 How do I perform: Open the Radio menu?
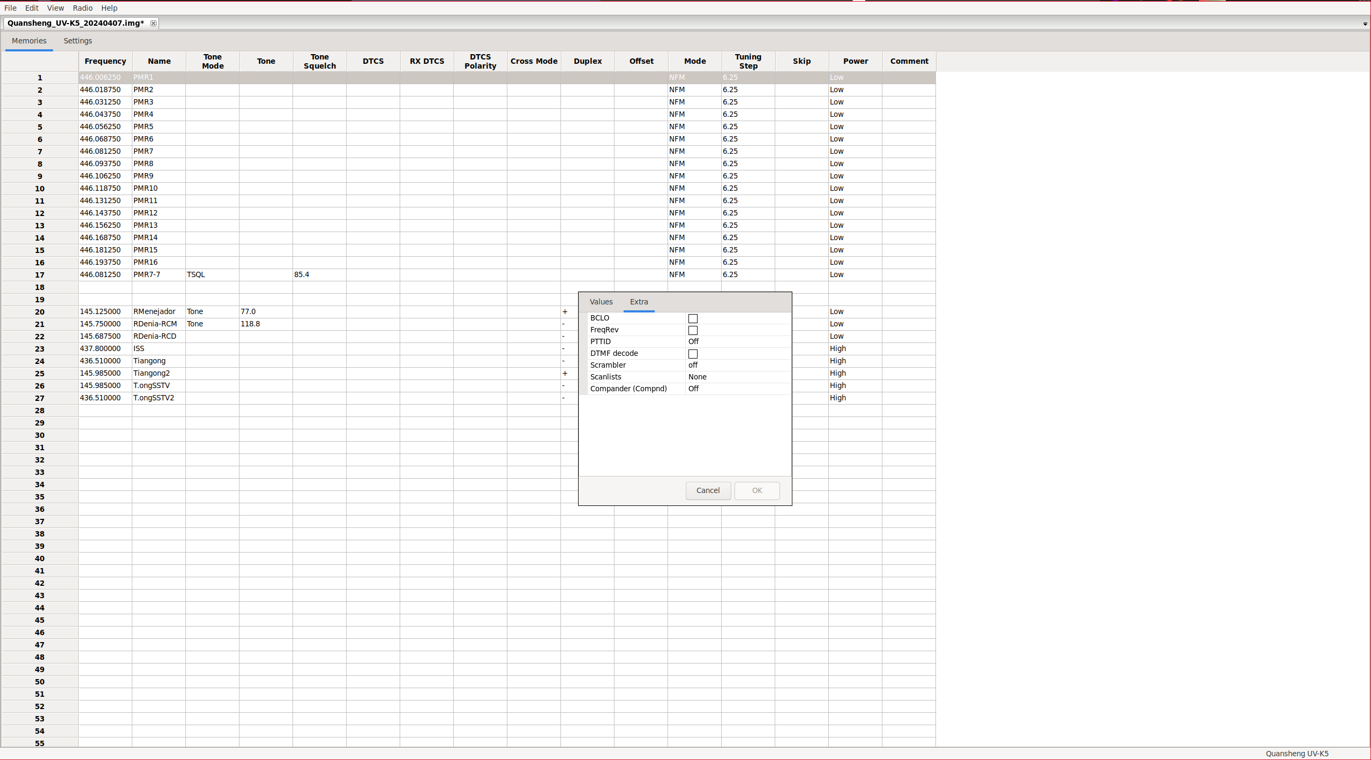pyautogui.click(x=83, y=8)
